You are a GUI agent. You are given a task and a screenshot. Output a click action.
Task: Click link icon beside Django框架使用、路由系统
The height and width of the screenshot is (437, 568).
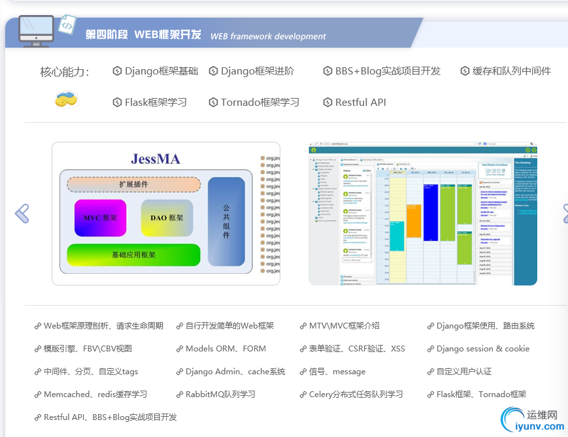click(430, 326)
